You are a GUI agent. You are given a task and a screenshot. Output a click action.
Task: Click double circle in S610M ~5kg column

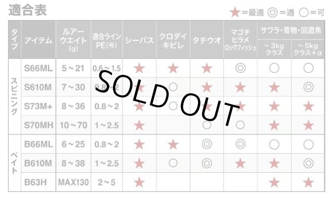(309, 87)
